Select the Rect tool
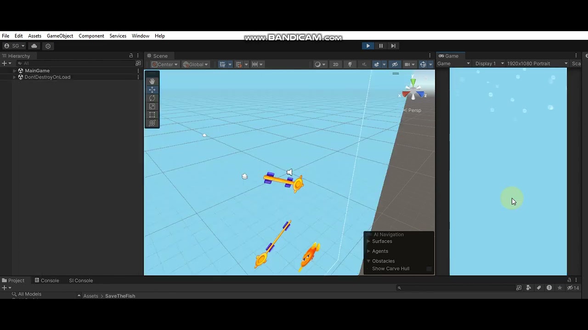Image resolution: width=588 pixels, height=330 pixels. [x=152, y=115]
